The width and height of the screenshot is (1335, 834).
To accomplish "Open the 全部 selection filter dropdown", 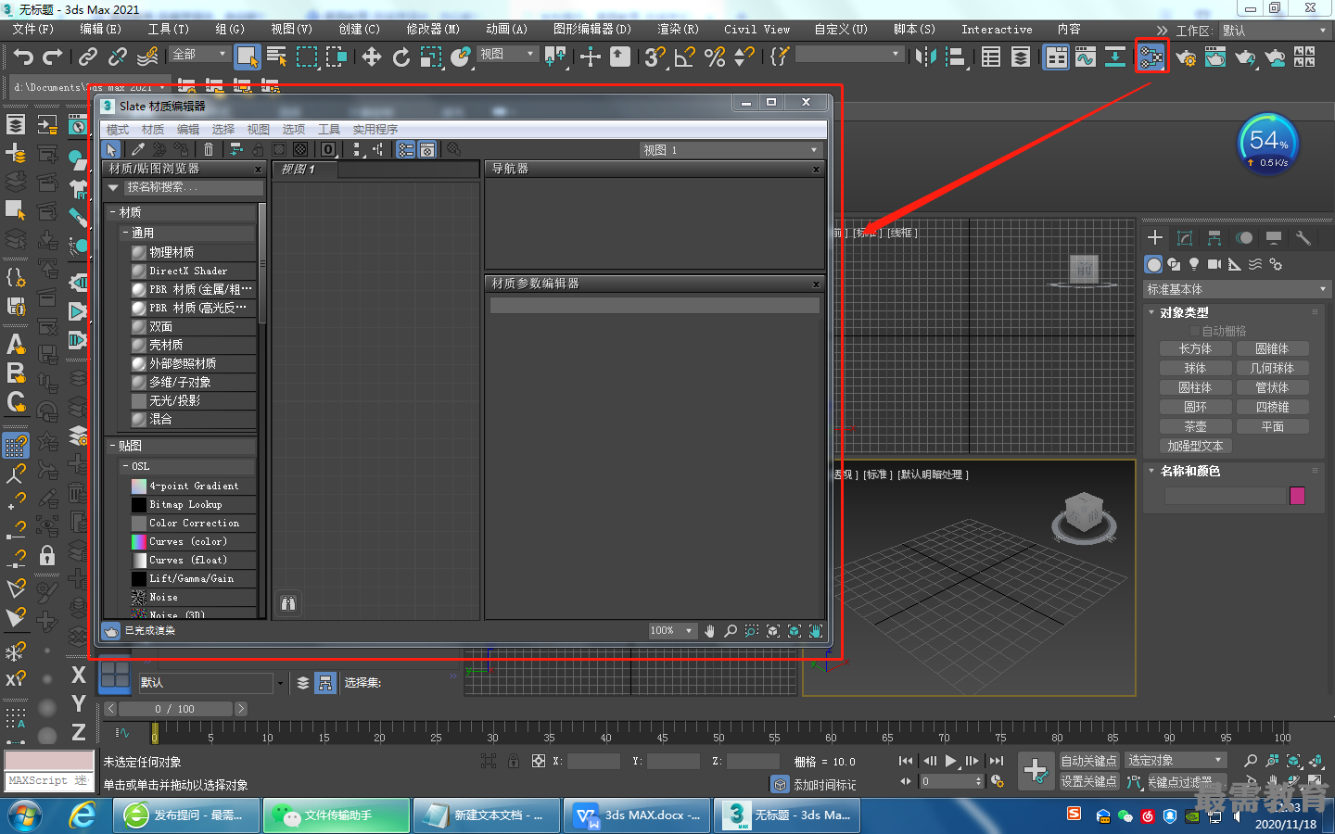I will [198, 55].
